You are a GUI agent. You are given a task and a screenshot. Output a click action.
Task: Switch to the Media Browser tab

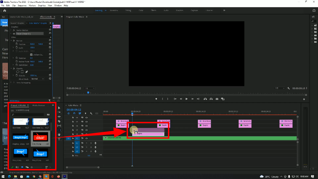39,105
